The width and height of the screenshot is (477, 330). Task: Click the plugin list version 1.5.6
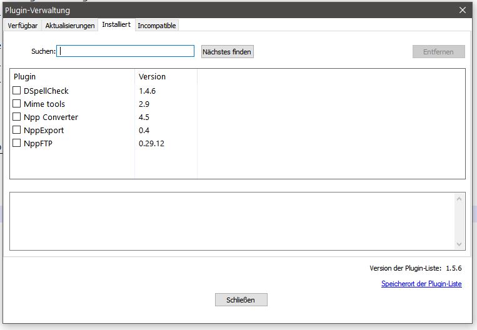coord(454,268)
